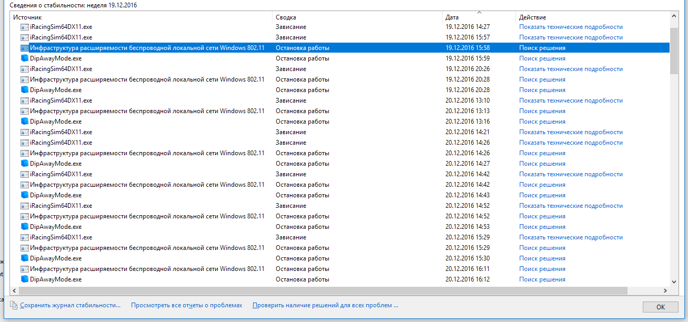Click the icon of the highlighted 802.11 row
Viewport: 688px width, 322px height.
coord(25,48)
